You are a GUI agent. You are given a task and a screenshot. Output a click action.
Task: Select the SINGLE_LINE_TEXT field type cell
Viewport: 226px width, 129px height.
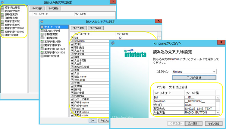pyautogui.click(x=200, y=109)
